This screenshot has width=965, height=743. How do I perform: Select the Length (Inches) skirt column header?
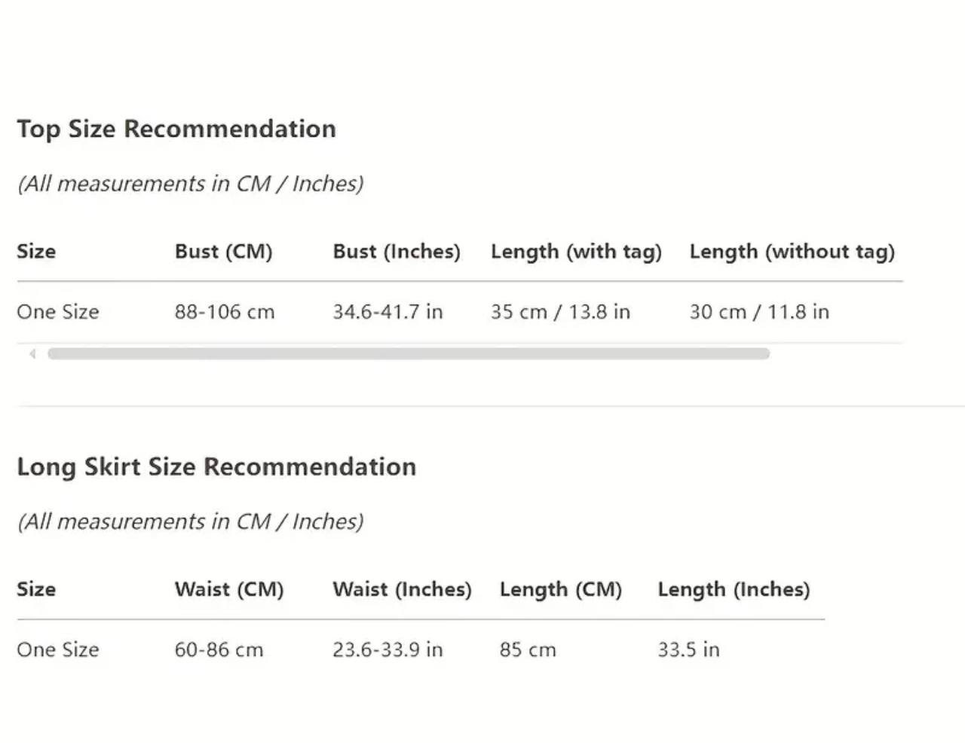click(x=734, y=589)
